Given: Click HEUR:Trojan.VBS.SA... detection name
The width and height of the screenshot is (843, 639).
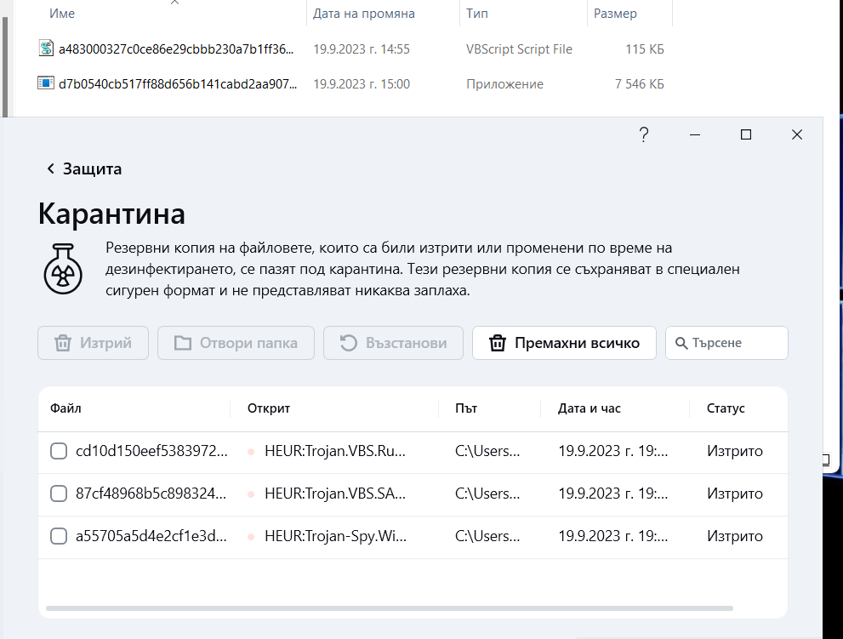Looking at the screenshot, I should pyautogui.click(x=334, y=494).
